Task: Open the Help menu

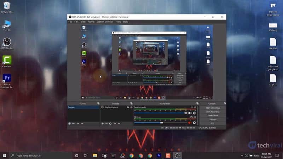Action: click(x=126, y=22)
